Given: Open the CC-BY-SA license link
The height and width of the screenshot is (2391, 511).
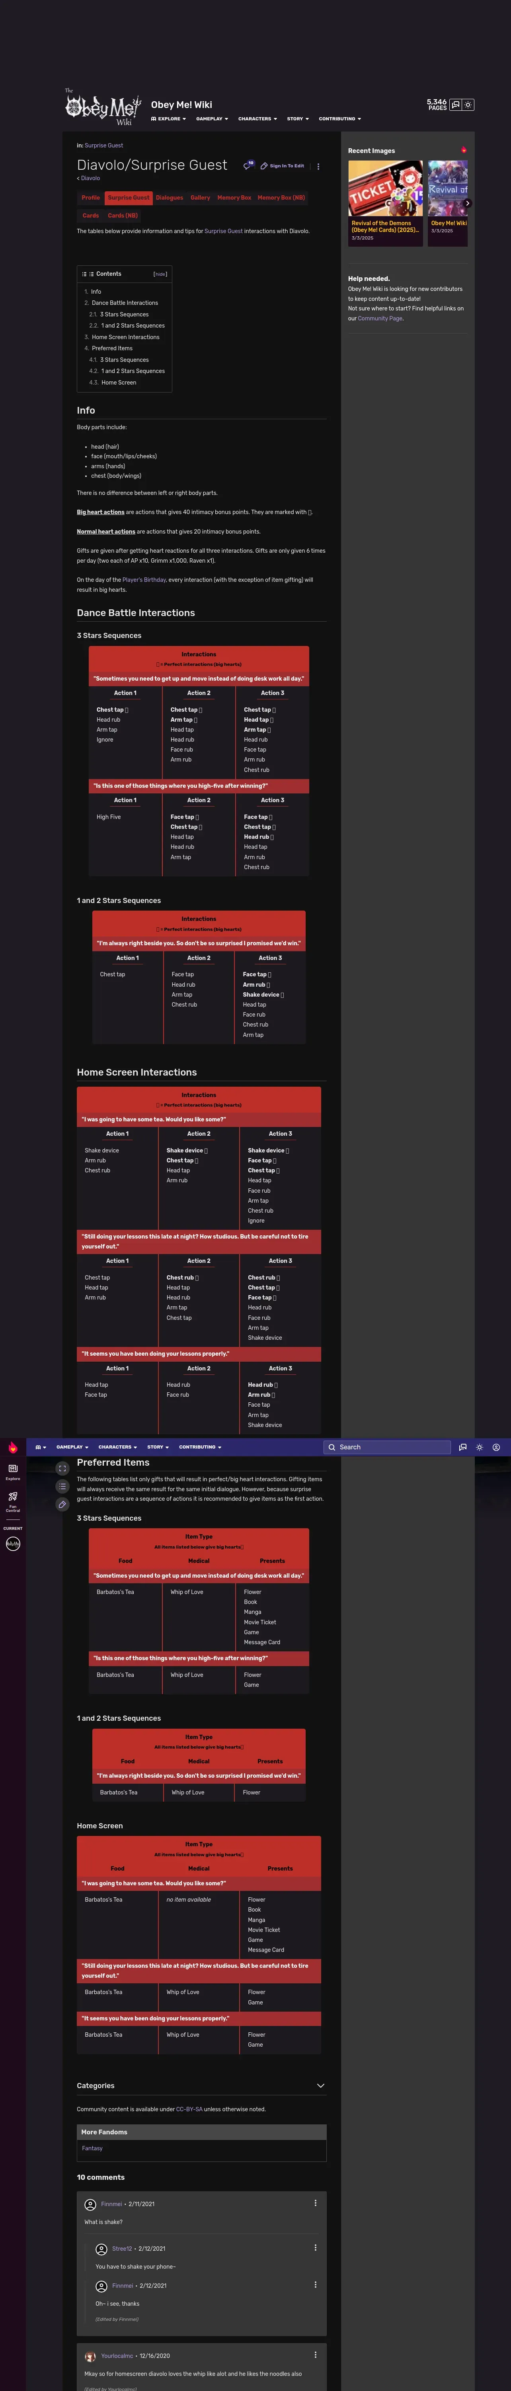Looking at the screenshot, I should 189,2109.
